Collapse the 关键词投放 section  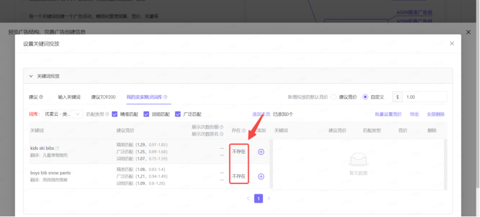tap(31, 76)
